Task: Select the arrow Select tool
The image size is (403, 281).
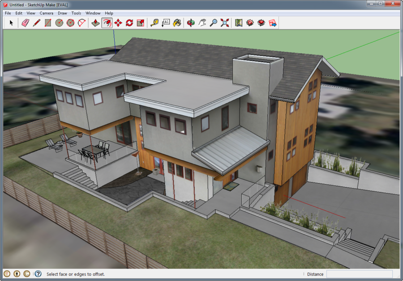Action: click(x=12, y=23)
